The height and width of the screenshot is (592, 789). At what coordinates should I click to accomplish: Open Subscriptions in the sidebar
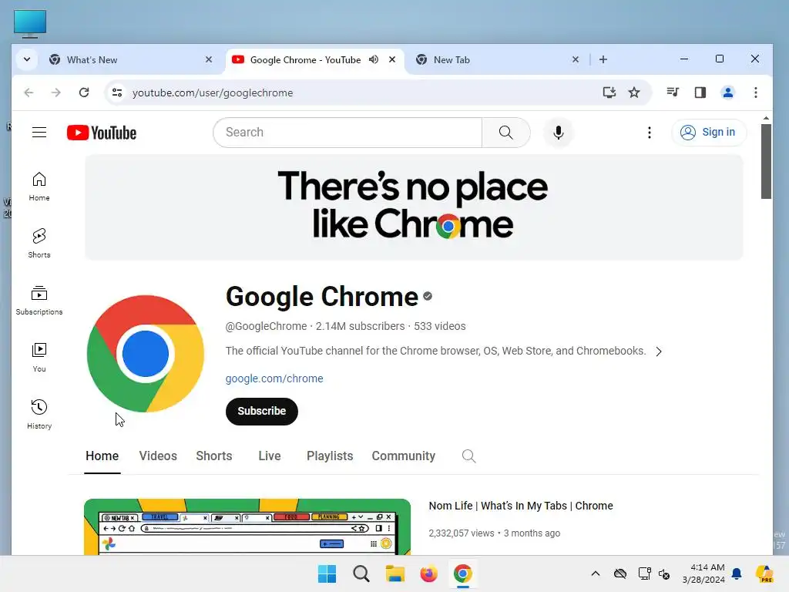coord(39,301)
